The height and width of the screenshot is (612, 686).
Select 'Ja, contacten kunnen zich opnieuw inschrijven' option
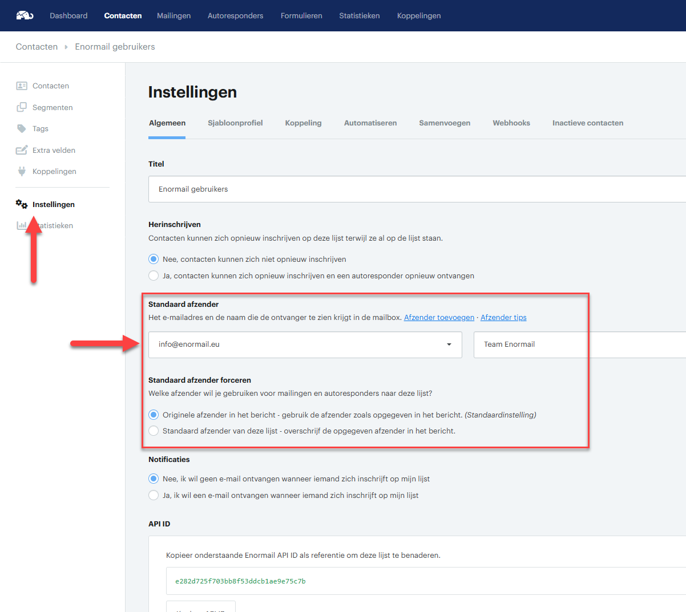(154, 275)
